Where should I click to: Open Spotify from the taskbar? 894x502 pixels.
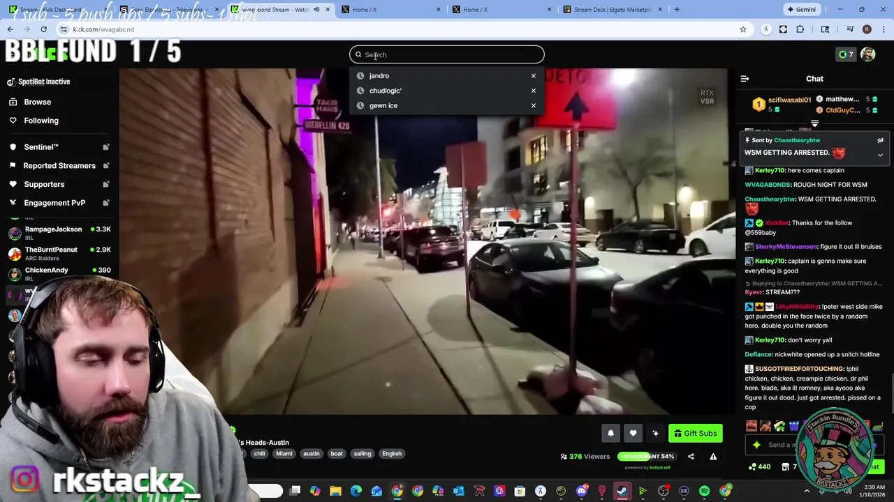704,492
